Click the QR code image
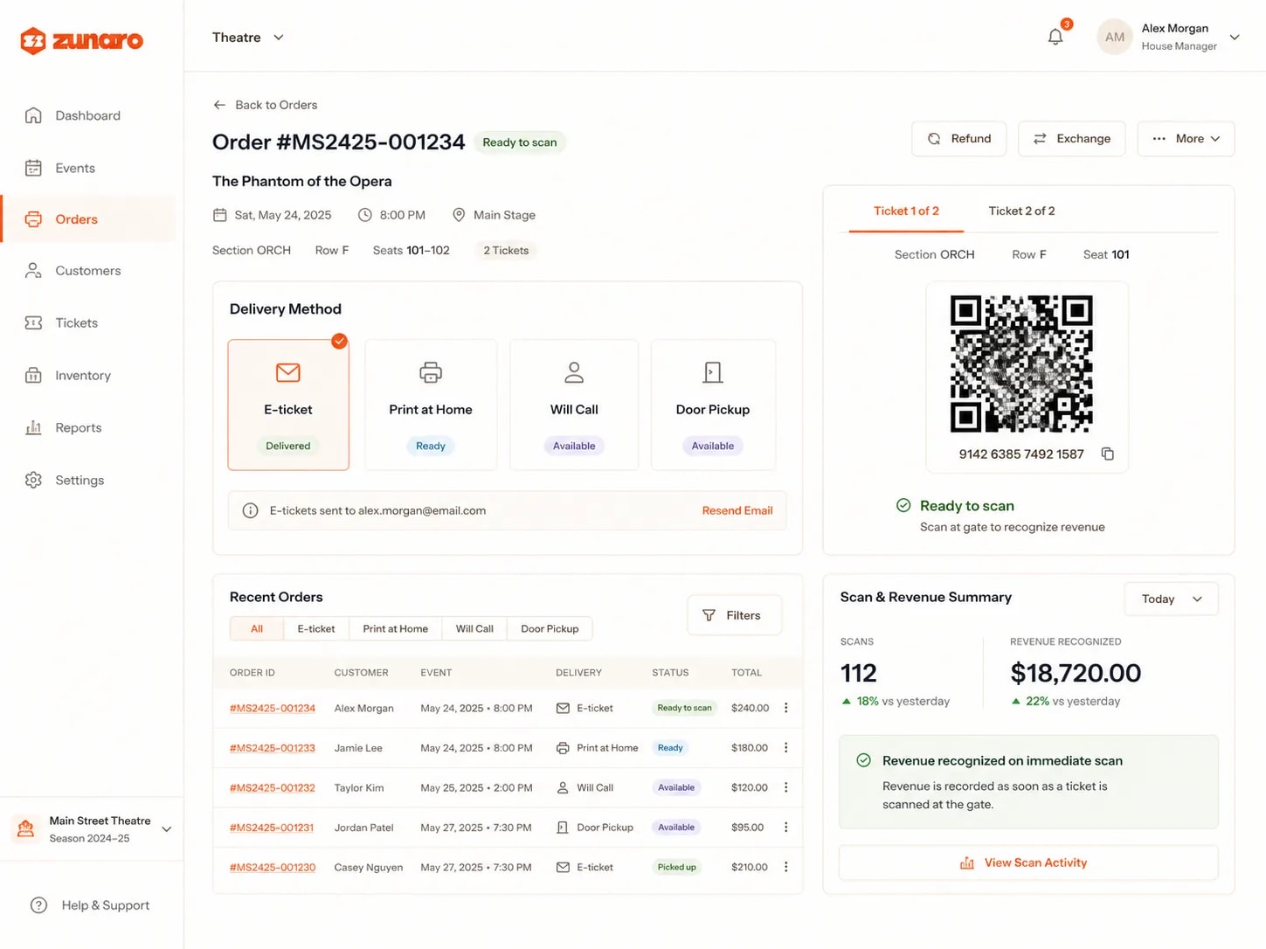This screenshot has width=1266, height=949. tap(1021, 364)
